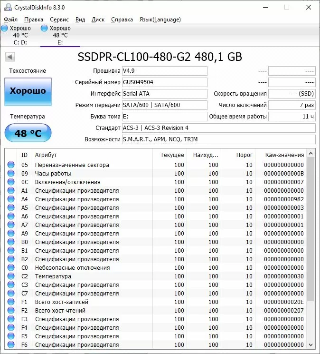
Task: Click the Raw-значения column header
Action: (284, 155)
